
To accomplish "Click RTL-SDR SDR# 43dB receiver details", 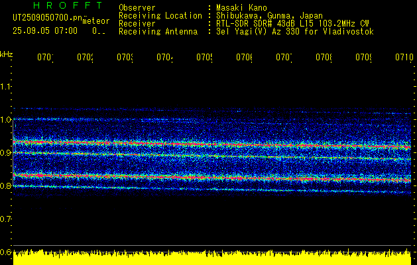I will coord(292,24).
